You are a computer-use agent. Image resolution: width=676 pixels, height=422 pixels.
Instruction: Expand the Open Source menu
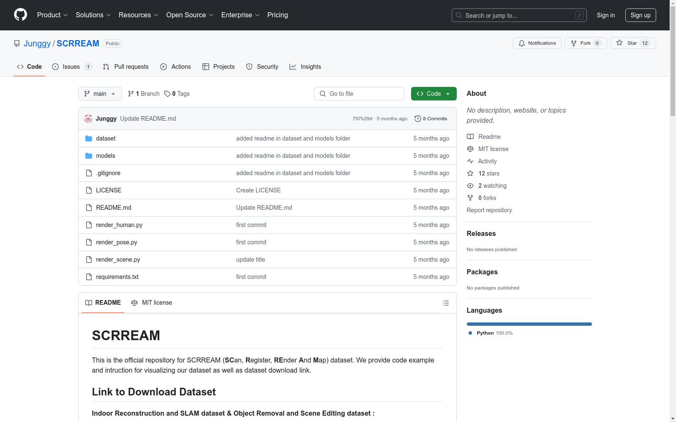(190, 15)
